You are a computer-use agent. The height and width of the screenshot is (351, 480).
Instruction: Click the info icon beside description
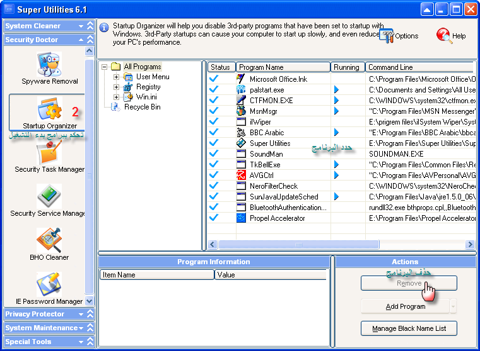(104, 28)
